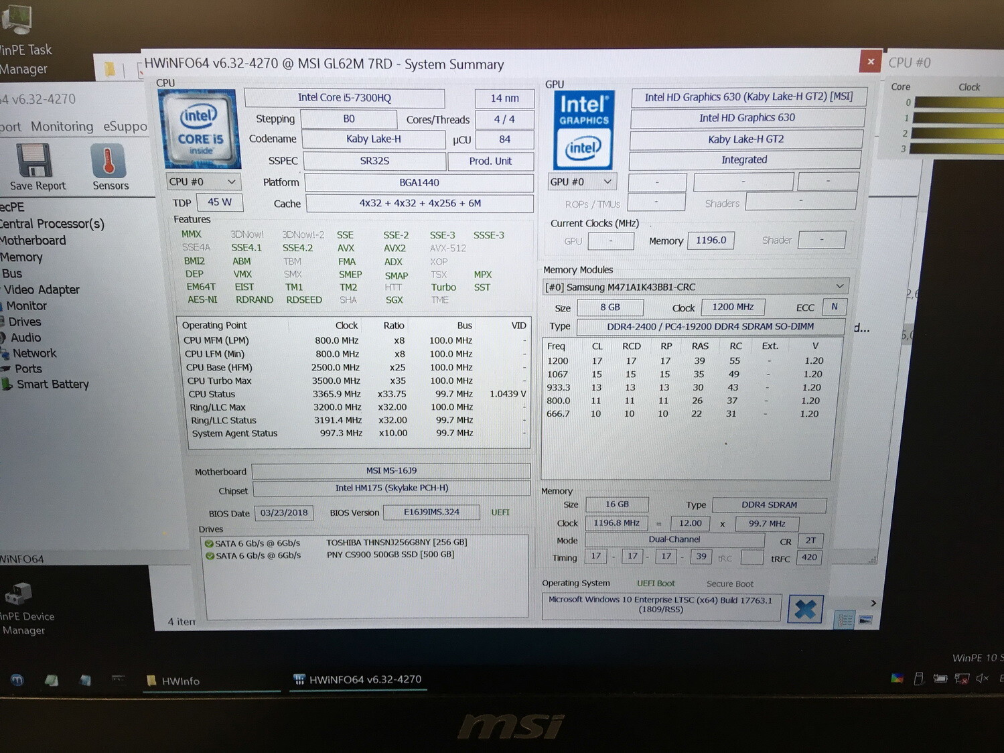Open the GPU #0 selector dropdown
The height and width of the screenshot is (753, 1004).
(x=581, y=182)
